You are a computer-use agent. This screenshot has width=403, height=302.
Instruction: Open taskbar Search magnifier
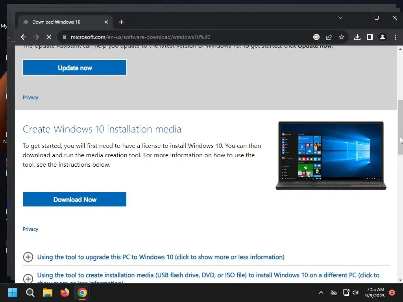pyautogui.click(x=30, y=293)
